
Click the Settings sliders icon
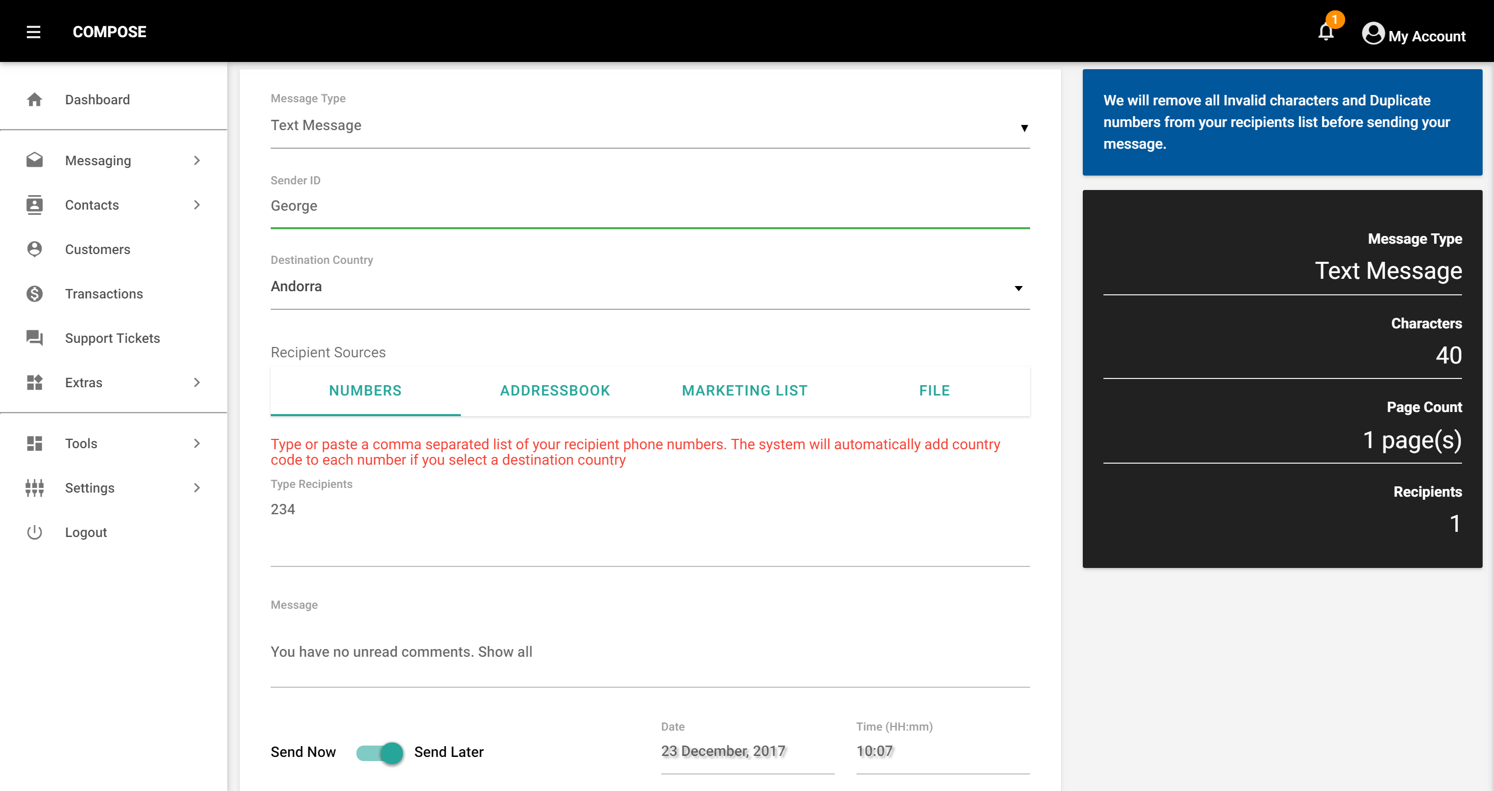(35, 488)
